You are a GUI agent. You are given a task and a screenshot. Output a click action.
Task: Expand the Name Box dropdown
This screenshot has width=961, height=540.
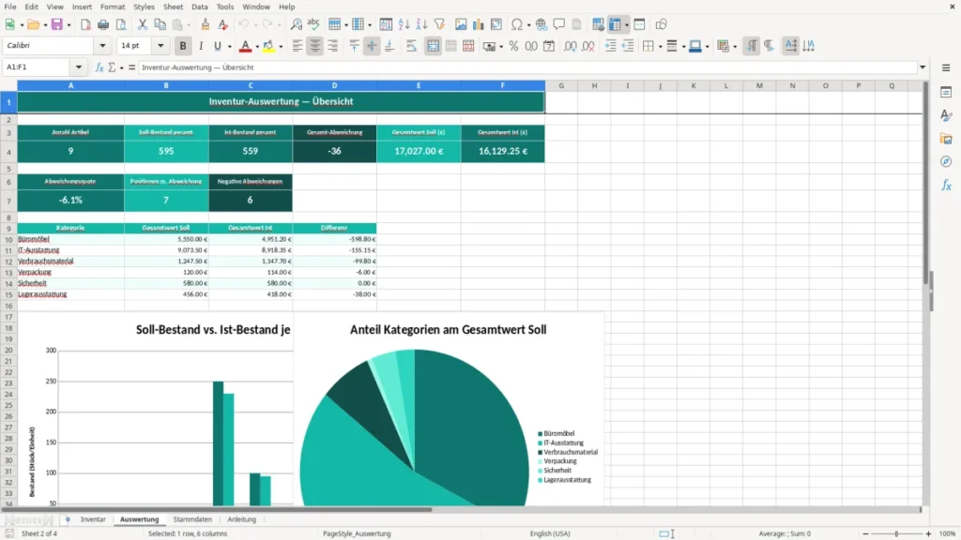click(79, 67)
